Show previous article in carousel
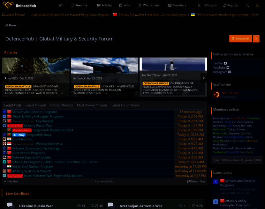 tap(5, 78)
